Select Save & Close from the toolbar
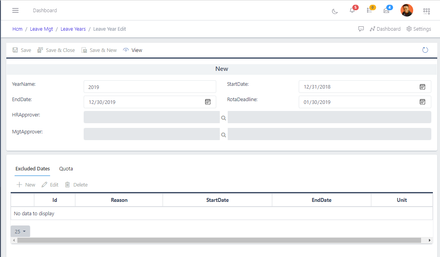 click(56, 50)
